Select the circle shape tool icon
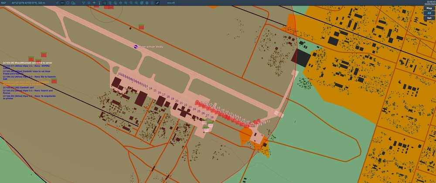436x183 pixels. click(68, 3)
